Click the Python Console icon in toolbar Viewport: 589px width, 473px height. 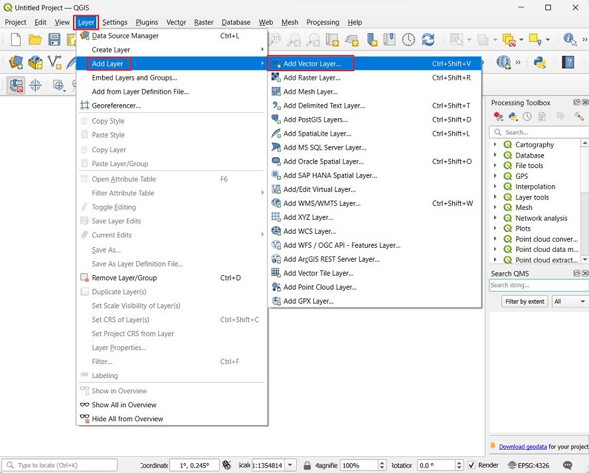pyautogui.click(x=539, y=62)
